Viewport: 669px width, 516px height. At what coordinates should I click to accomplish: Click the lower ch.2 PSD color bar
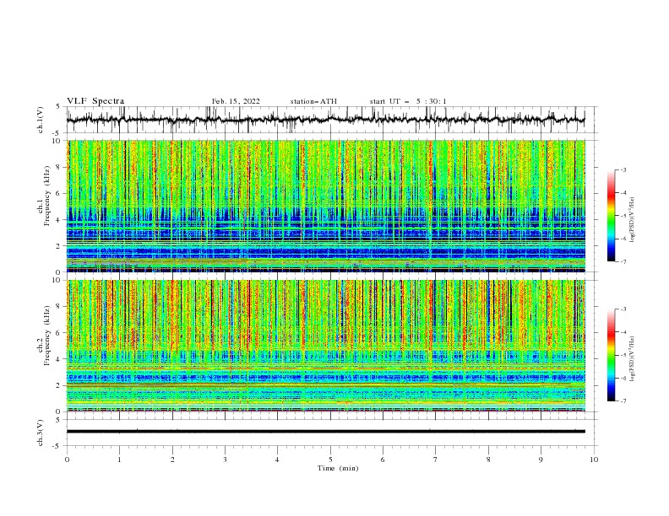click(611, 355)
